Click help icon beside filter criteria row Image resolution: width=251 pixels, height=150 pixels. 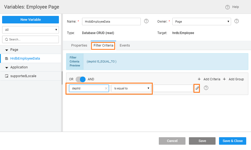point(206,88)
